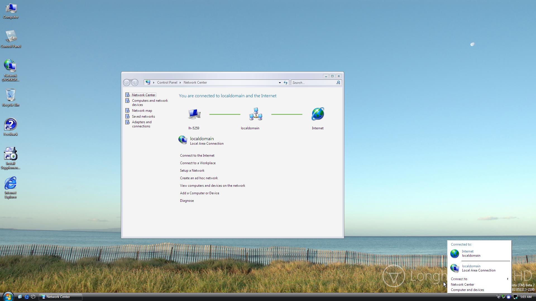Choose Computer and devices in the tray popup
Image resolution: width=536 pixels, height=301 pixels.
pyautogui.click(x=467, y=290)
